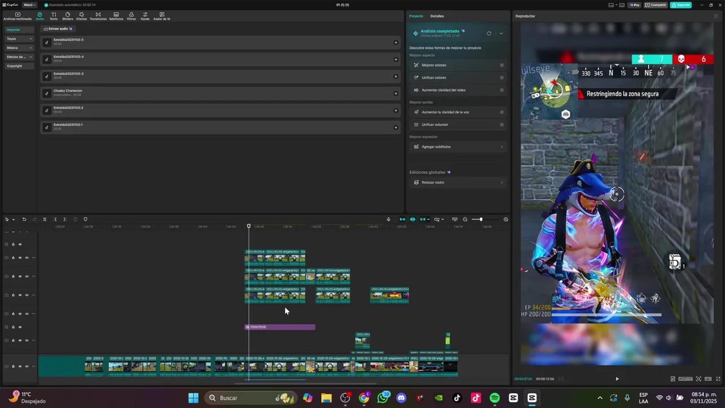Expand the Tuyos audio category
The height and width of the screenshot is (408, 725).
(x=19, y=39)
